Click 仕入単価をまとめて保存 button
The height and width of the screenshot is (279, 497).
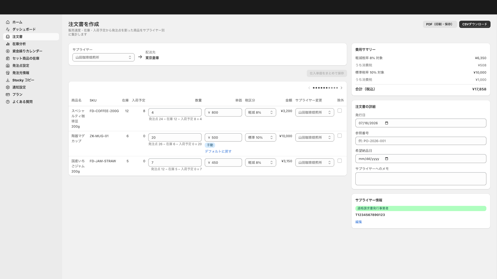(327, 73)
